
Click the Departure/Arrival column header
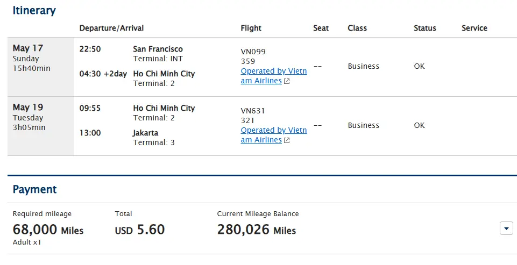(x=111, y=28)
